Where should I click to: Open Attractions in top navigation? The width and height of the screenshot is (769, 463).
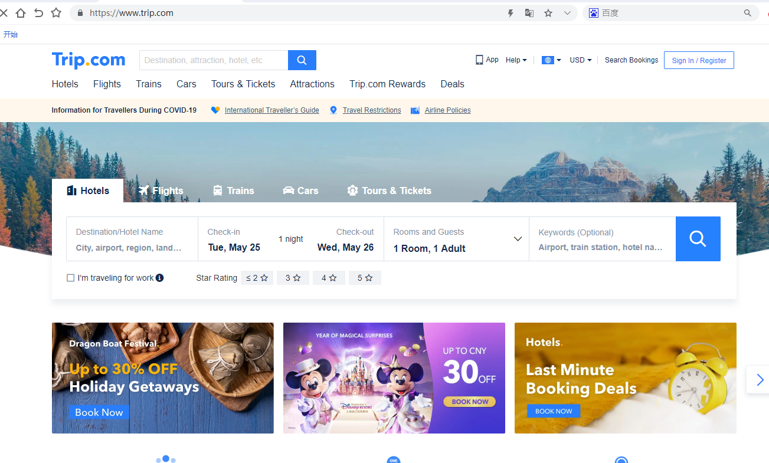point(312,84)
